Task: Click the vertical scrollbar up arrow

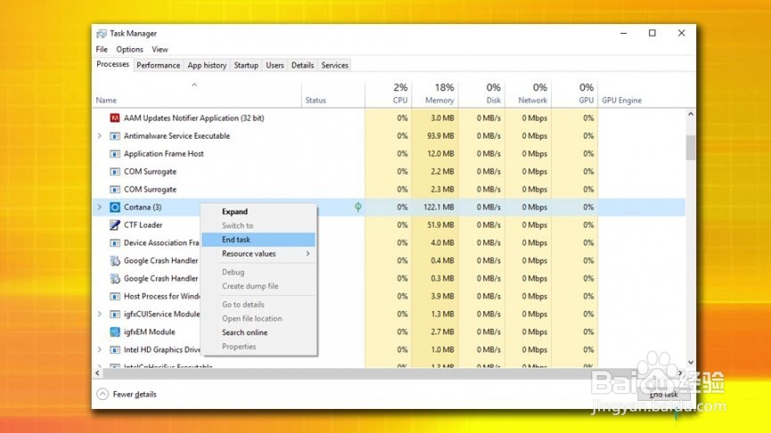Action: pos(690,114)
